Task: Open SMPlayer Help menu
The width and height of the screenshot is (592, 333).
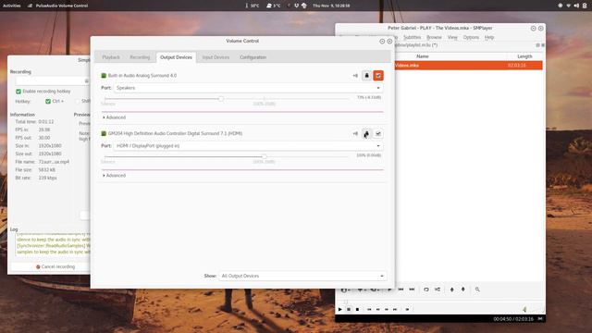Action: click(x=489, y=37)
